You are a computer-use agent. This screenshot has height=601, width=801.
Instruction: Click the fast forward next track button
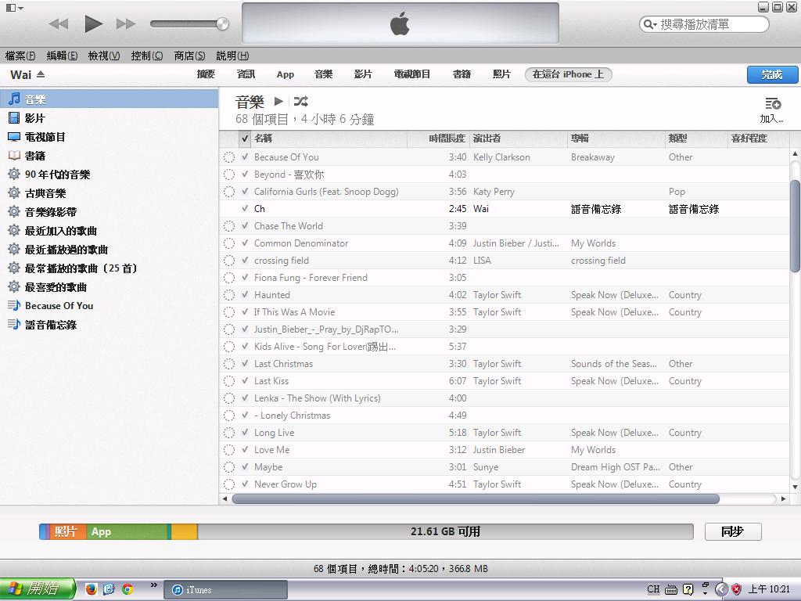pyautogui.click(x=126, y=24)
